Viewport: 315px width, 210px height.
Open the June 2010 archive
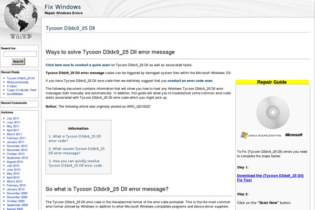14,170
